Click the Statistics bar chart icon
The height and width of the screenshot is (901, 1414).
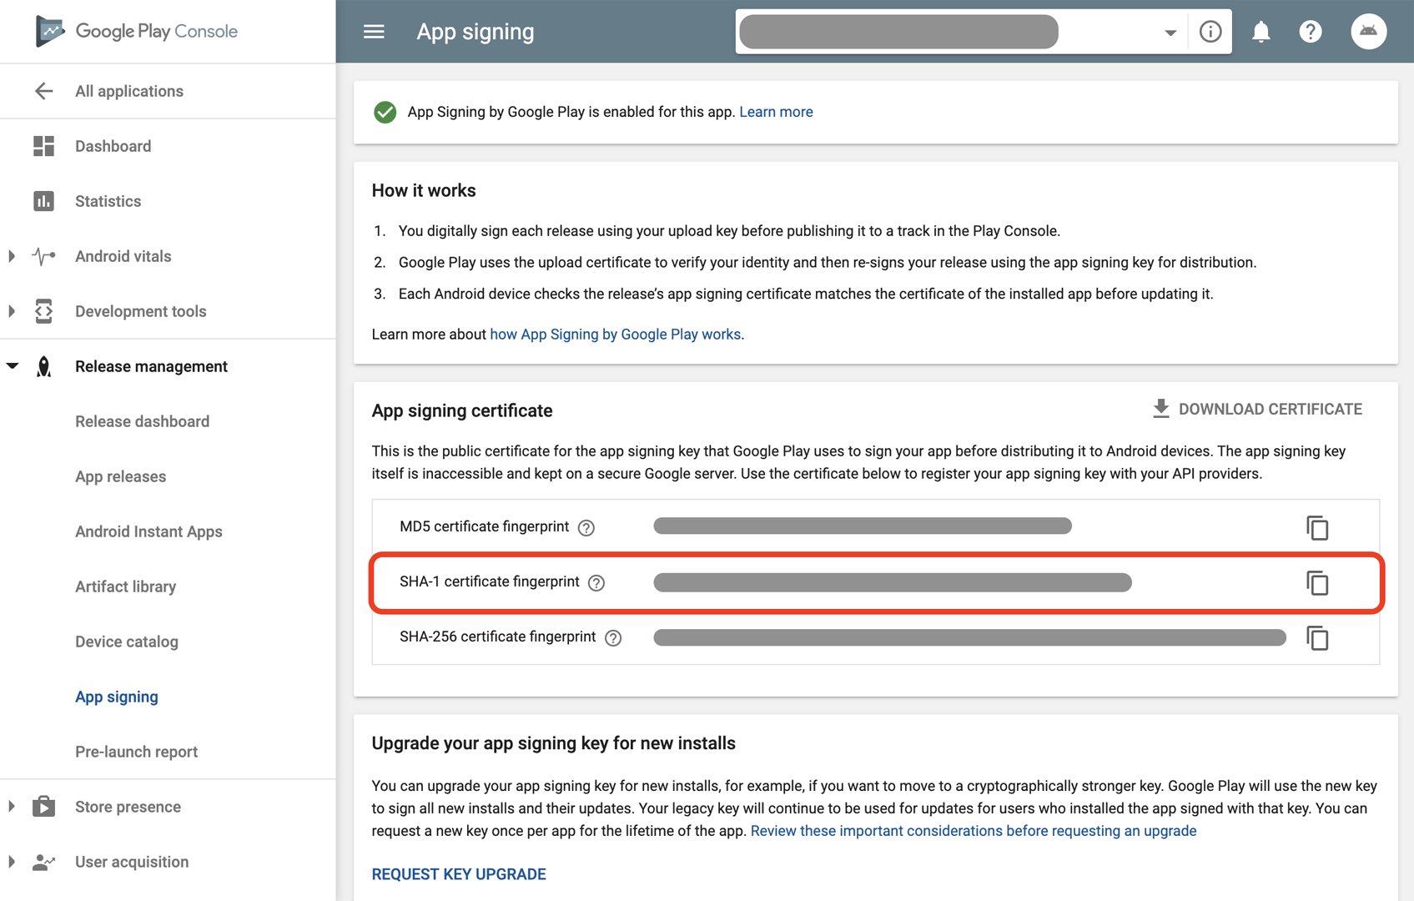point(43,201)
